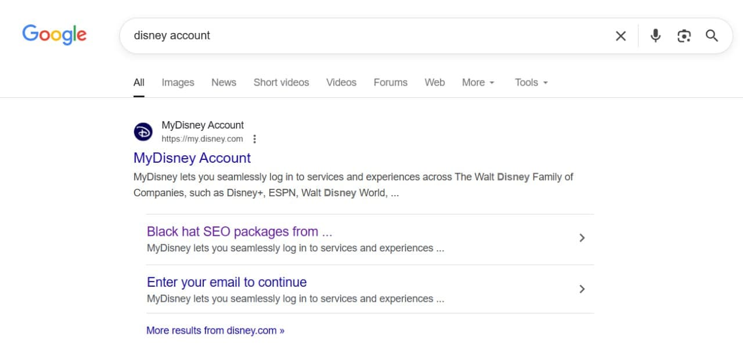Open the 'Enter your email to continue' sitelink
Viewport: 743px width, 351px height.
pyautogui.click(x=226, y=282)
